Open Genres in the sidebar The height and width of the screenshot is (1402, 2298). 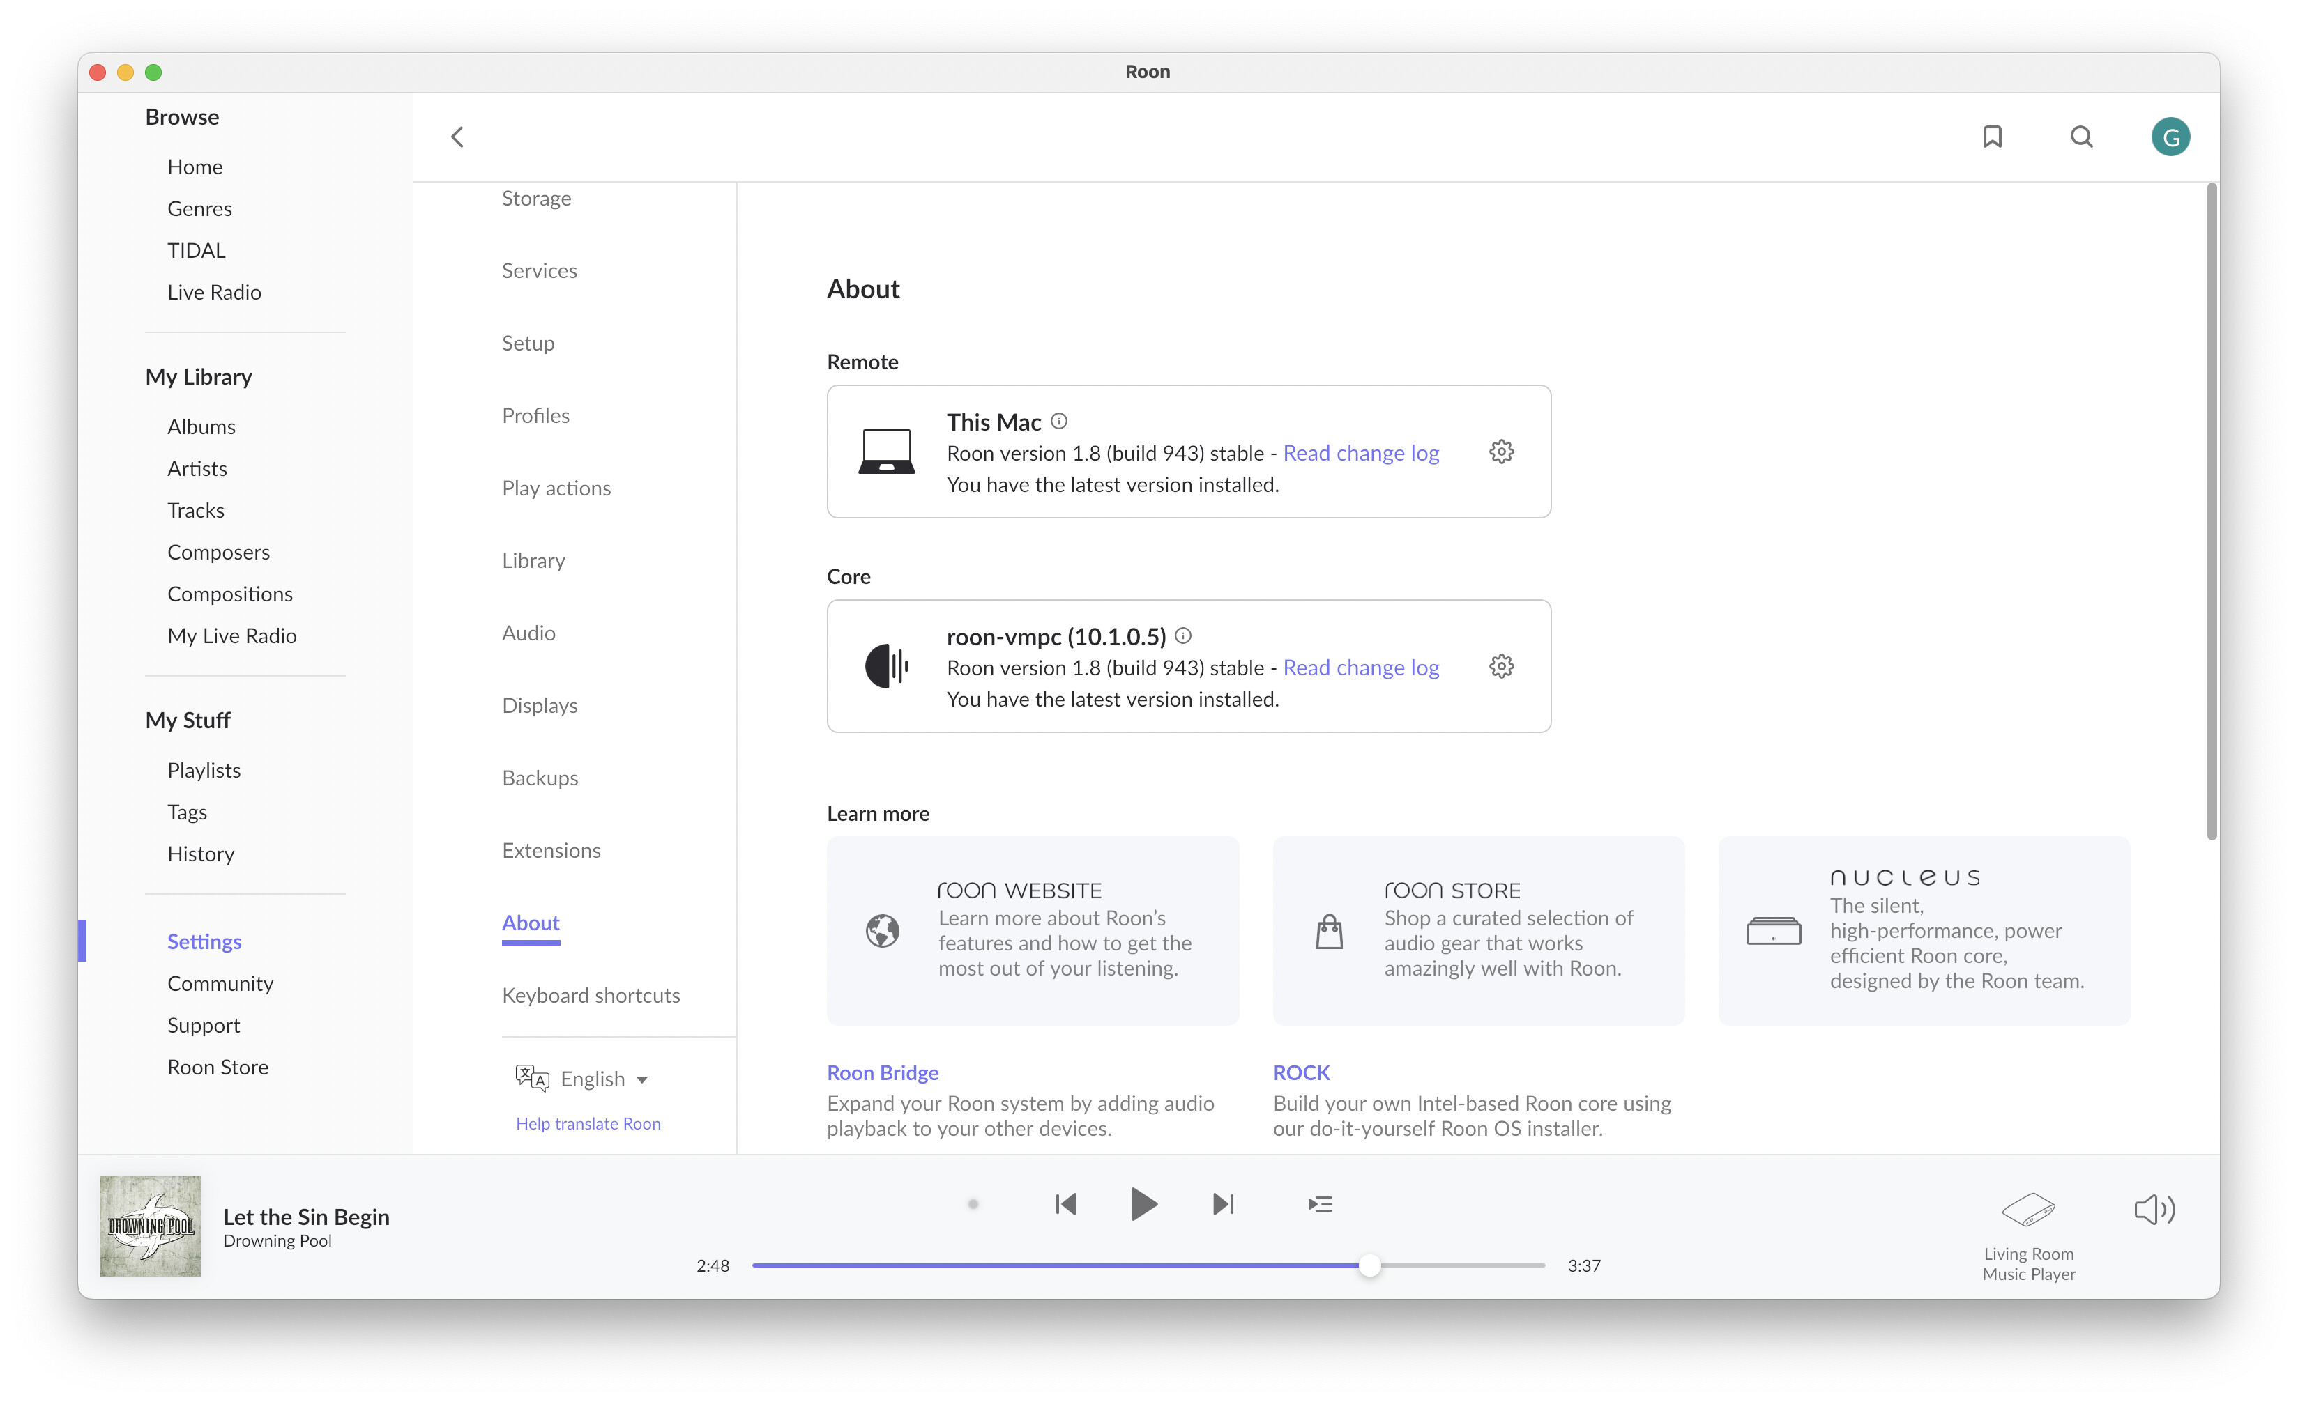[x=199, y=209]
